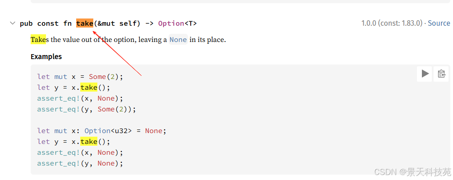
Task: Click the orange-highlighted take method name
Action: pyautogui.click(x=85, y=23)
